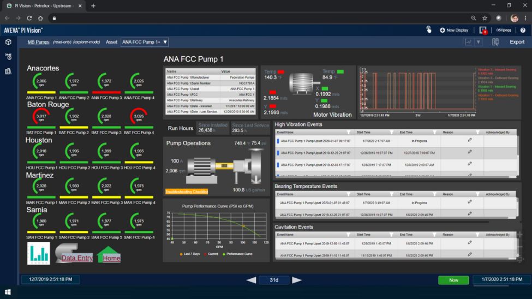
Task: Edit reason for 2020-01-07 High Vibration event
Action: [x=470, y=140]
